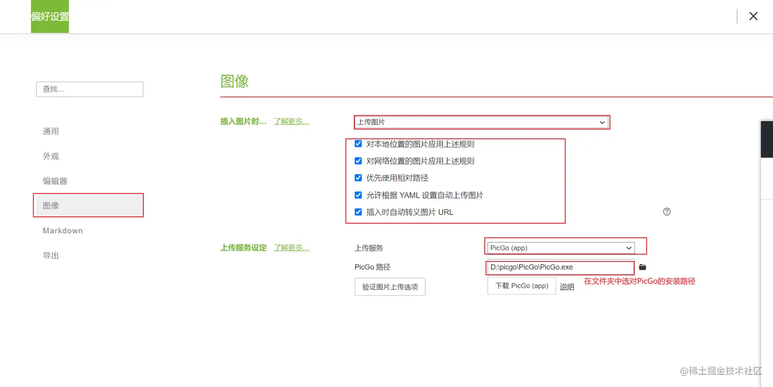Click the help question mark icon

click(667, 211)
